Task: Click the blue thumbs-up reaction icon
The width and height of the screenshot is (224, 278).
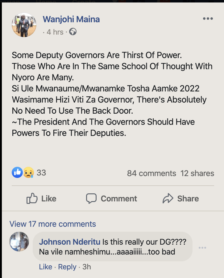Action: point(17,173)
